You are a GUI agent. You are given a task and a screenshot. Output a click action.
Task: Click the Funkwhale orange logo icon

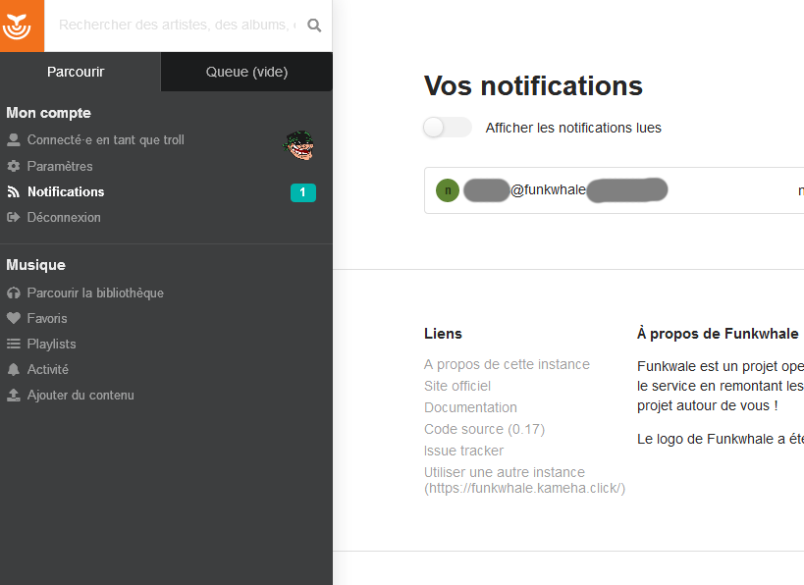(17, 26)
